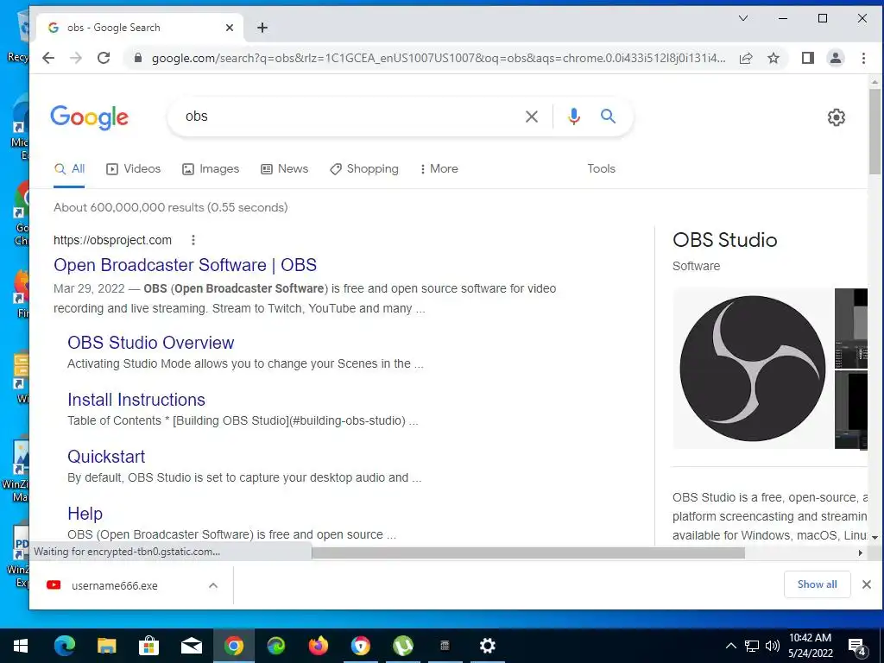Start voice search with the microphone
The image size is (884, 663).
click(x=574, y=117)
